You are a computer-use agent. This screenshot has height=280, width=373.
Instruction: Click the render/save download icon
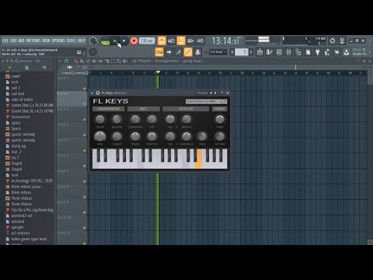347,52
